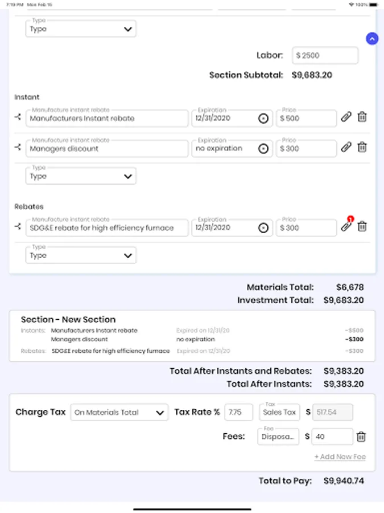Open the Charge Tax On Materials Total dropdown
This screenshot has width=384, height=513.
click(119, 412)
